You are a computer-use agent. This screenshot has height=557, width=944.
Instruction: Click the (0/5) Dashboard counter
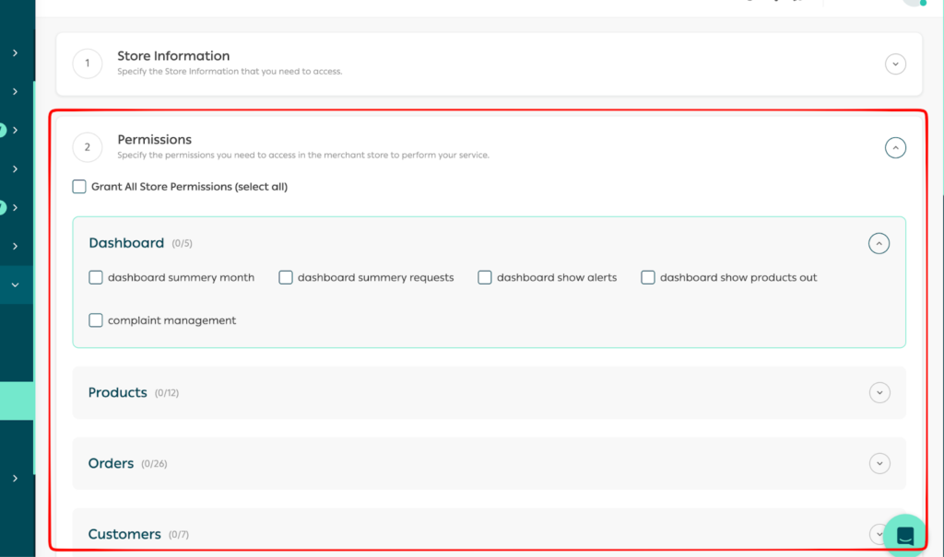coord(182,244)
